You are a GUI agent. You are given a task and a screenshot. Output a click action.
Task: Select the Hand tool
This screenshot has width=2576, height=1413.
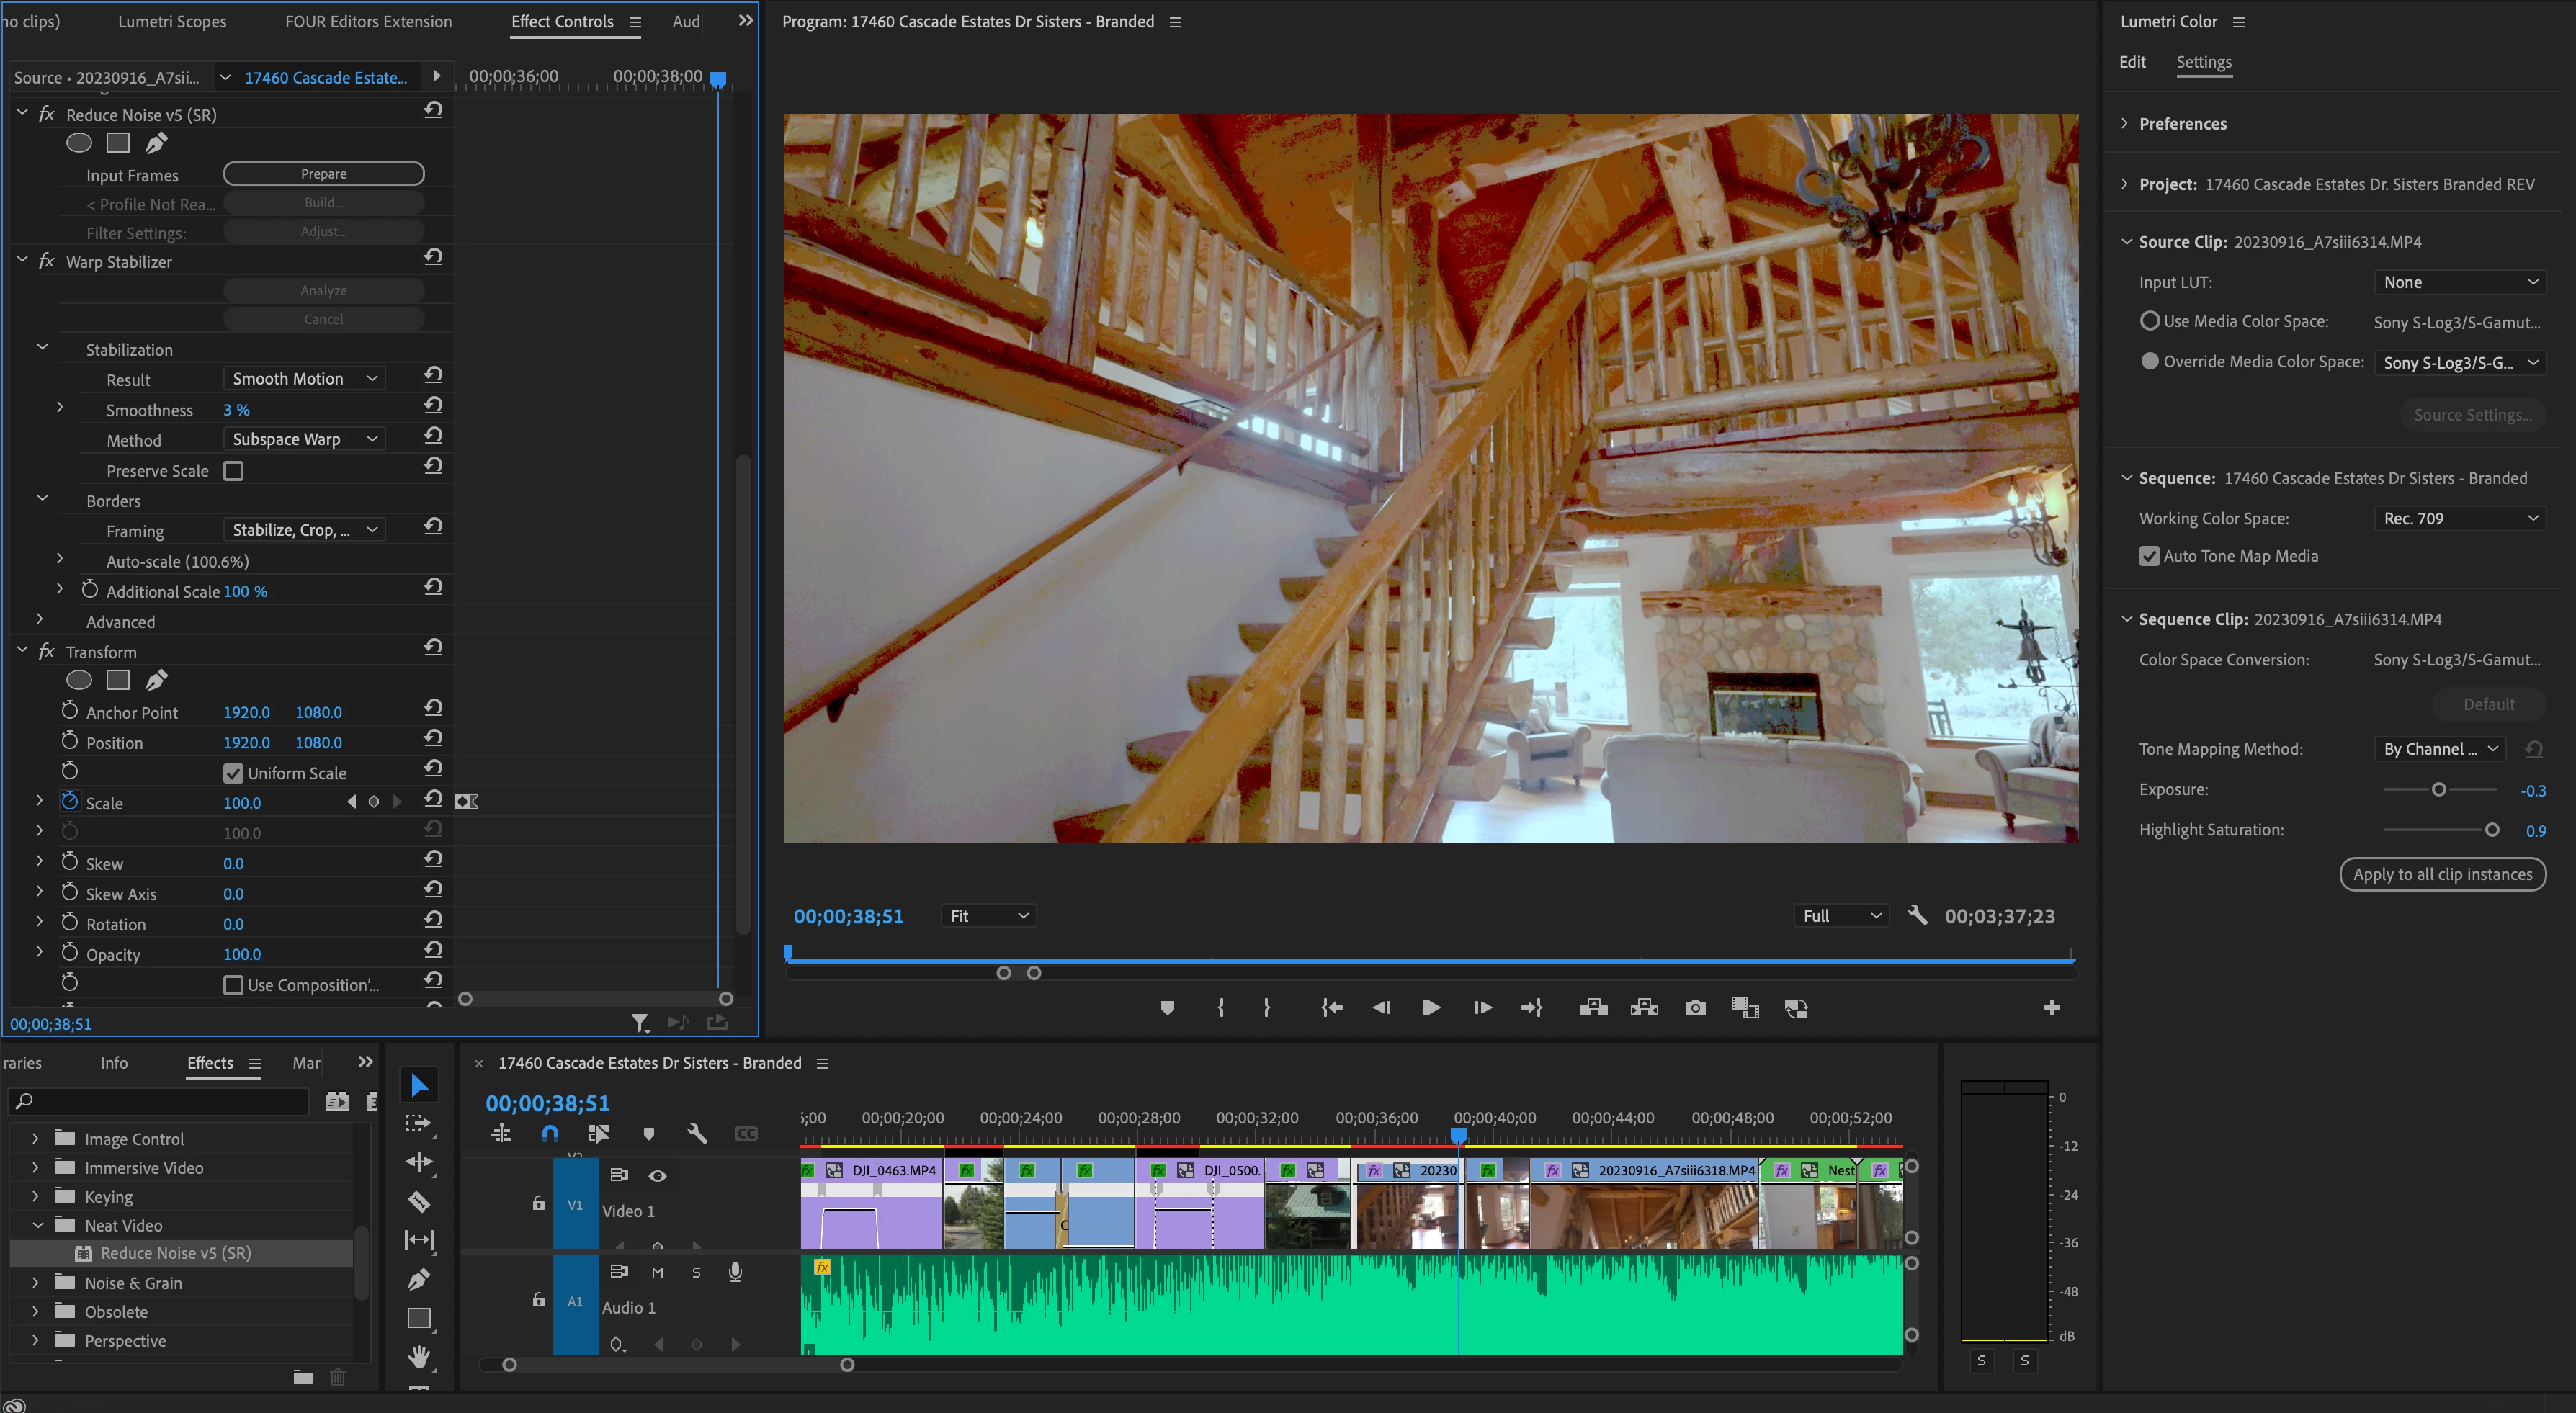coord(419,1356)
